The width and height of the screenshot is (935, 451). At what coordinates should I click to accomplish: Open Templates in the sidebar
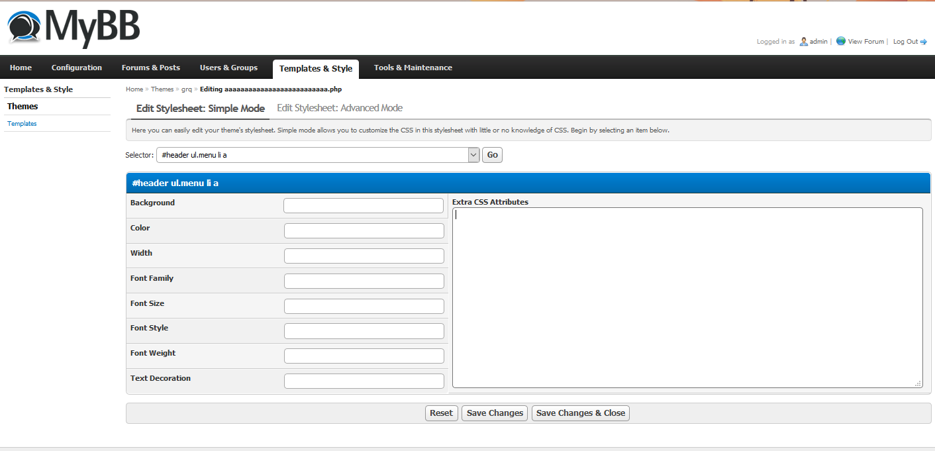click(22, 124)
